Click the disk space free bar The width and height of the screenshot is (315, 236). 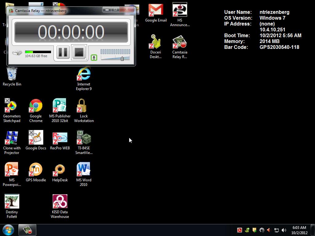[38, 52]
